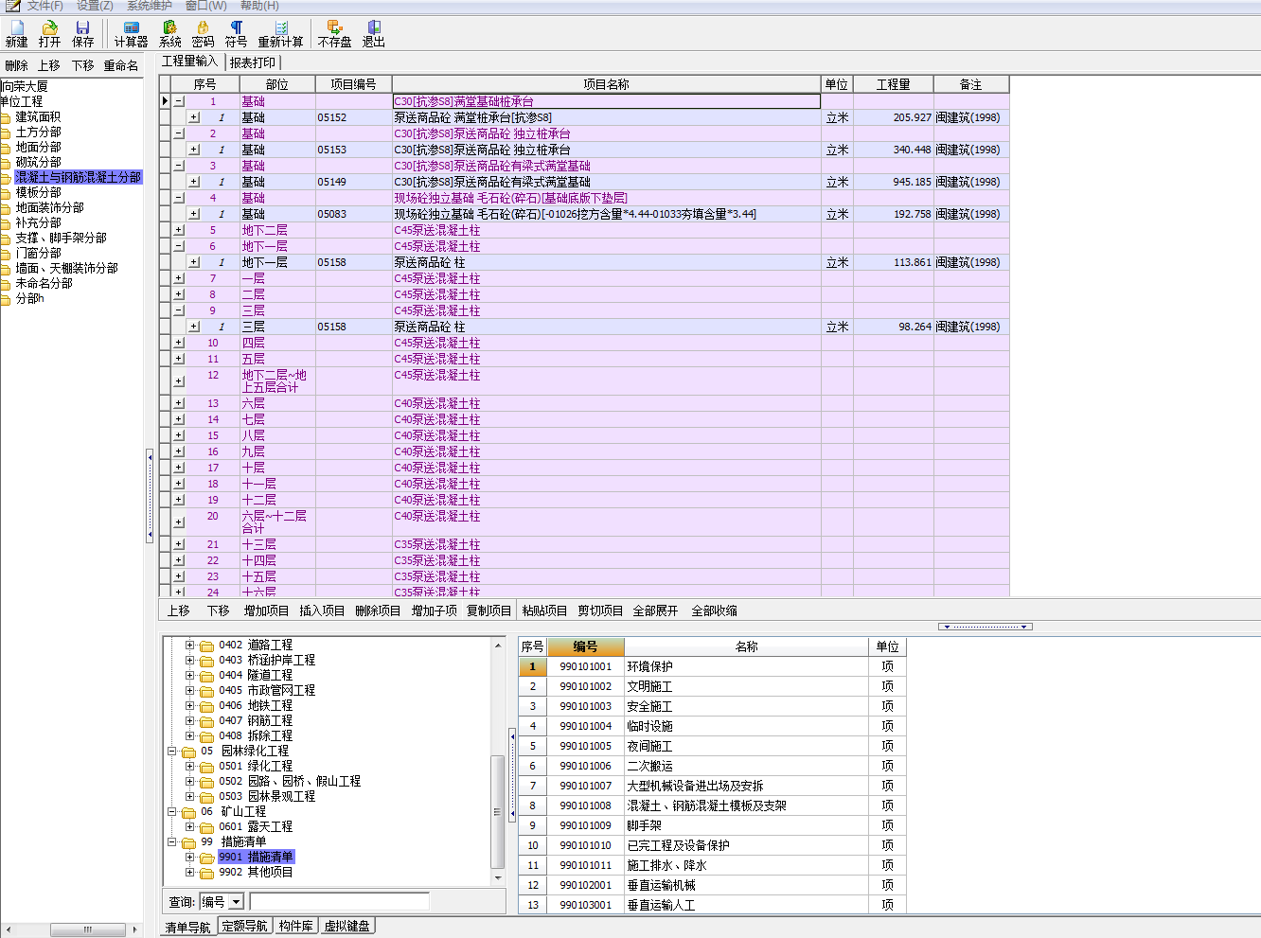Run 重新计算 recalculate icon
The image size is (1261, 938).
click(x=281, y=34)
